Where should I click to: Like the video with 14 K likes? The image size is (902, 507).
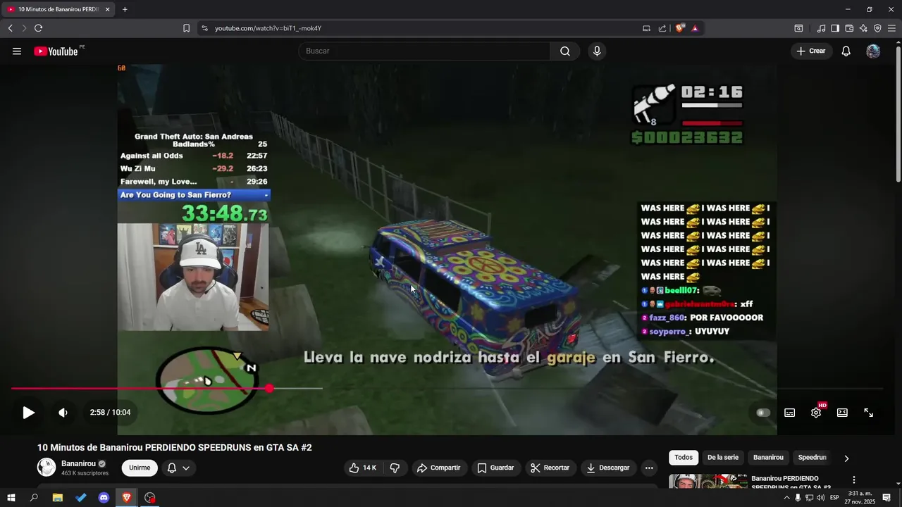pos(363,468)
